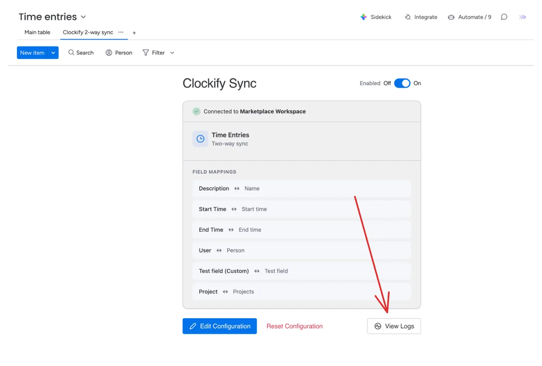Click the Time Entries clock icon
The width and height of the screenshot is (542, 366).
200,139
